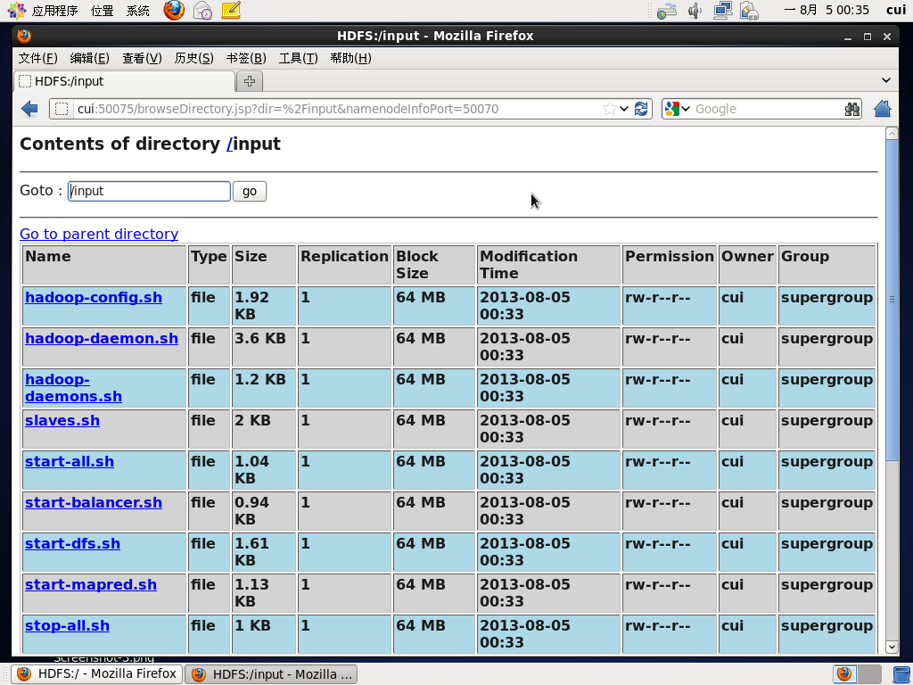Screen dimensions: 913x685
Task: Open start-balancer.sh file link
Action: 93,503
